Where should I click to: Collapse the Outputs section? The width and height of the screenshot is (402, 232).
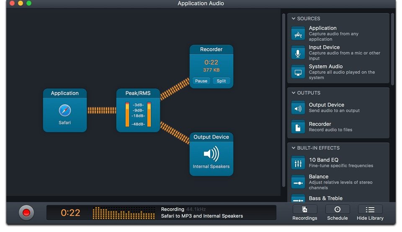pos(294,93)
